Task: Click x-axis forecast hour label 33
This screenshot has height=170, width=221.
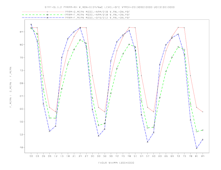Action: pos(99,156)
